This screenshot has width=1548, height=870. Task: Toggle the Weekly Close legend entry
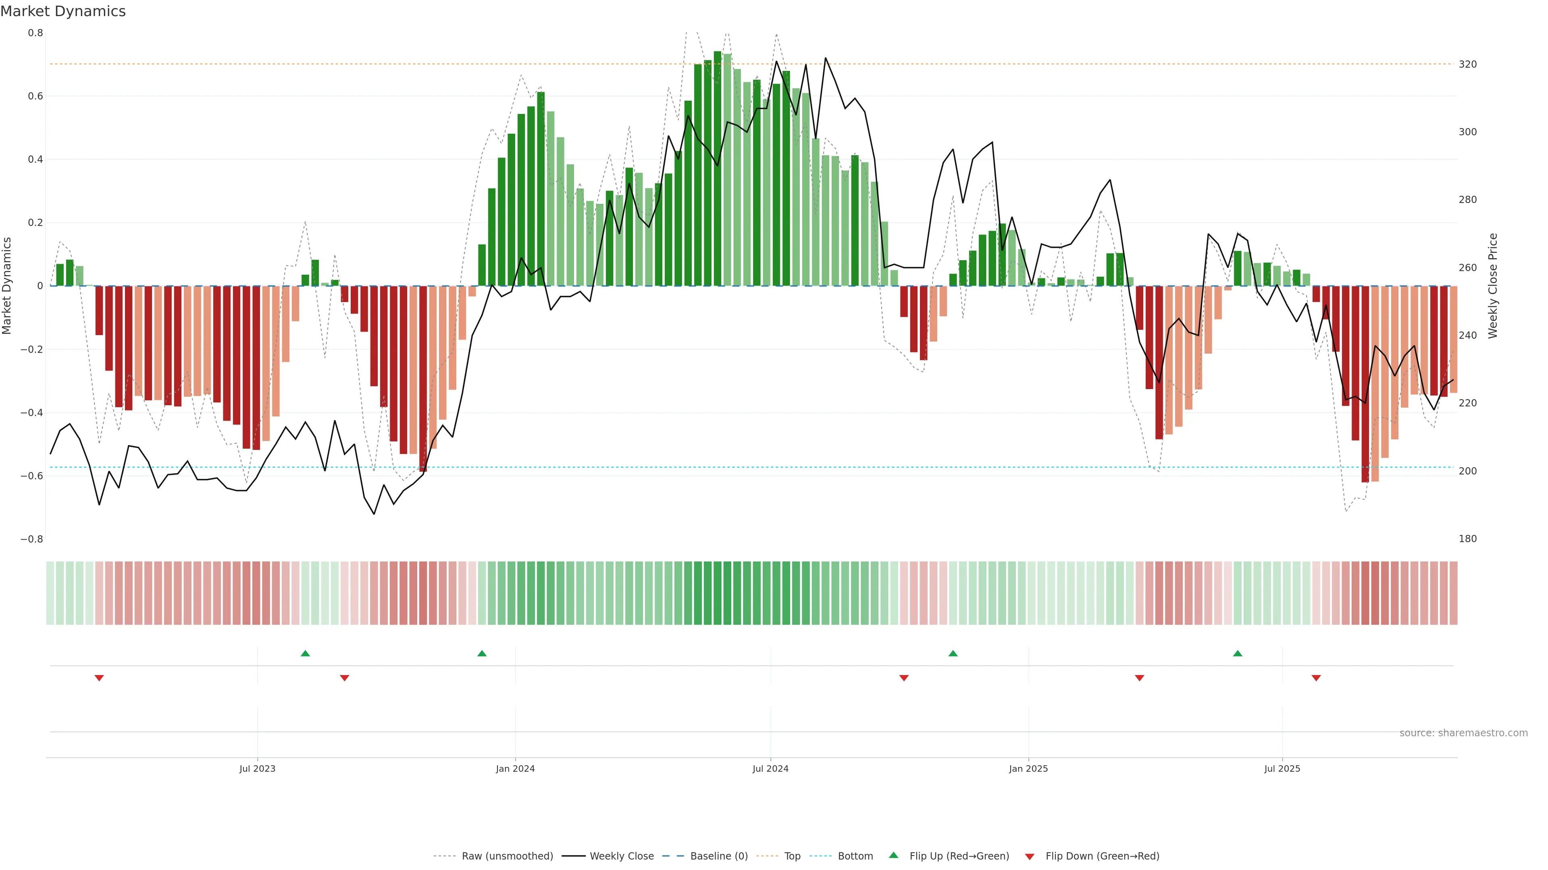[621, 856]
